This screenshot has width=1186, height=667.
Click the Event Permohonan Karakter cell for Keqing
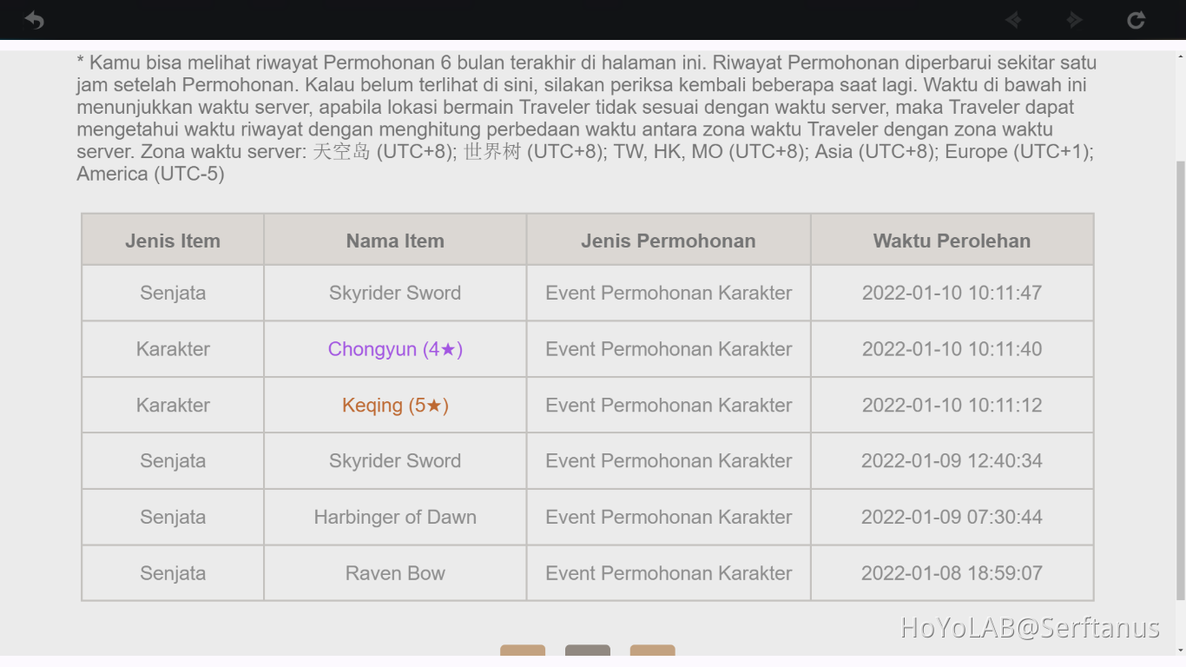click(669, 405)
